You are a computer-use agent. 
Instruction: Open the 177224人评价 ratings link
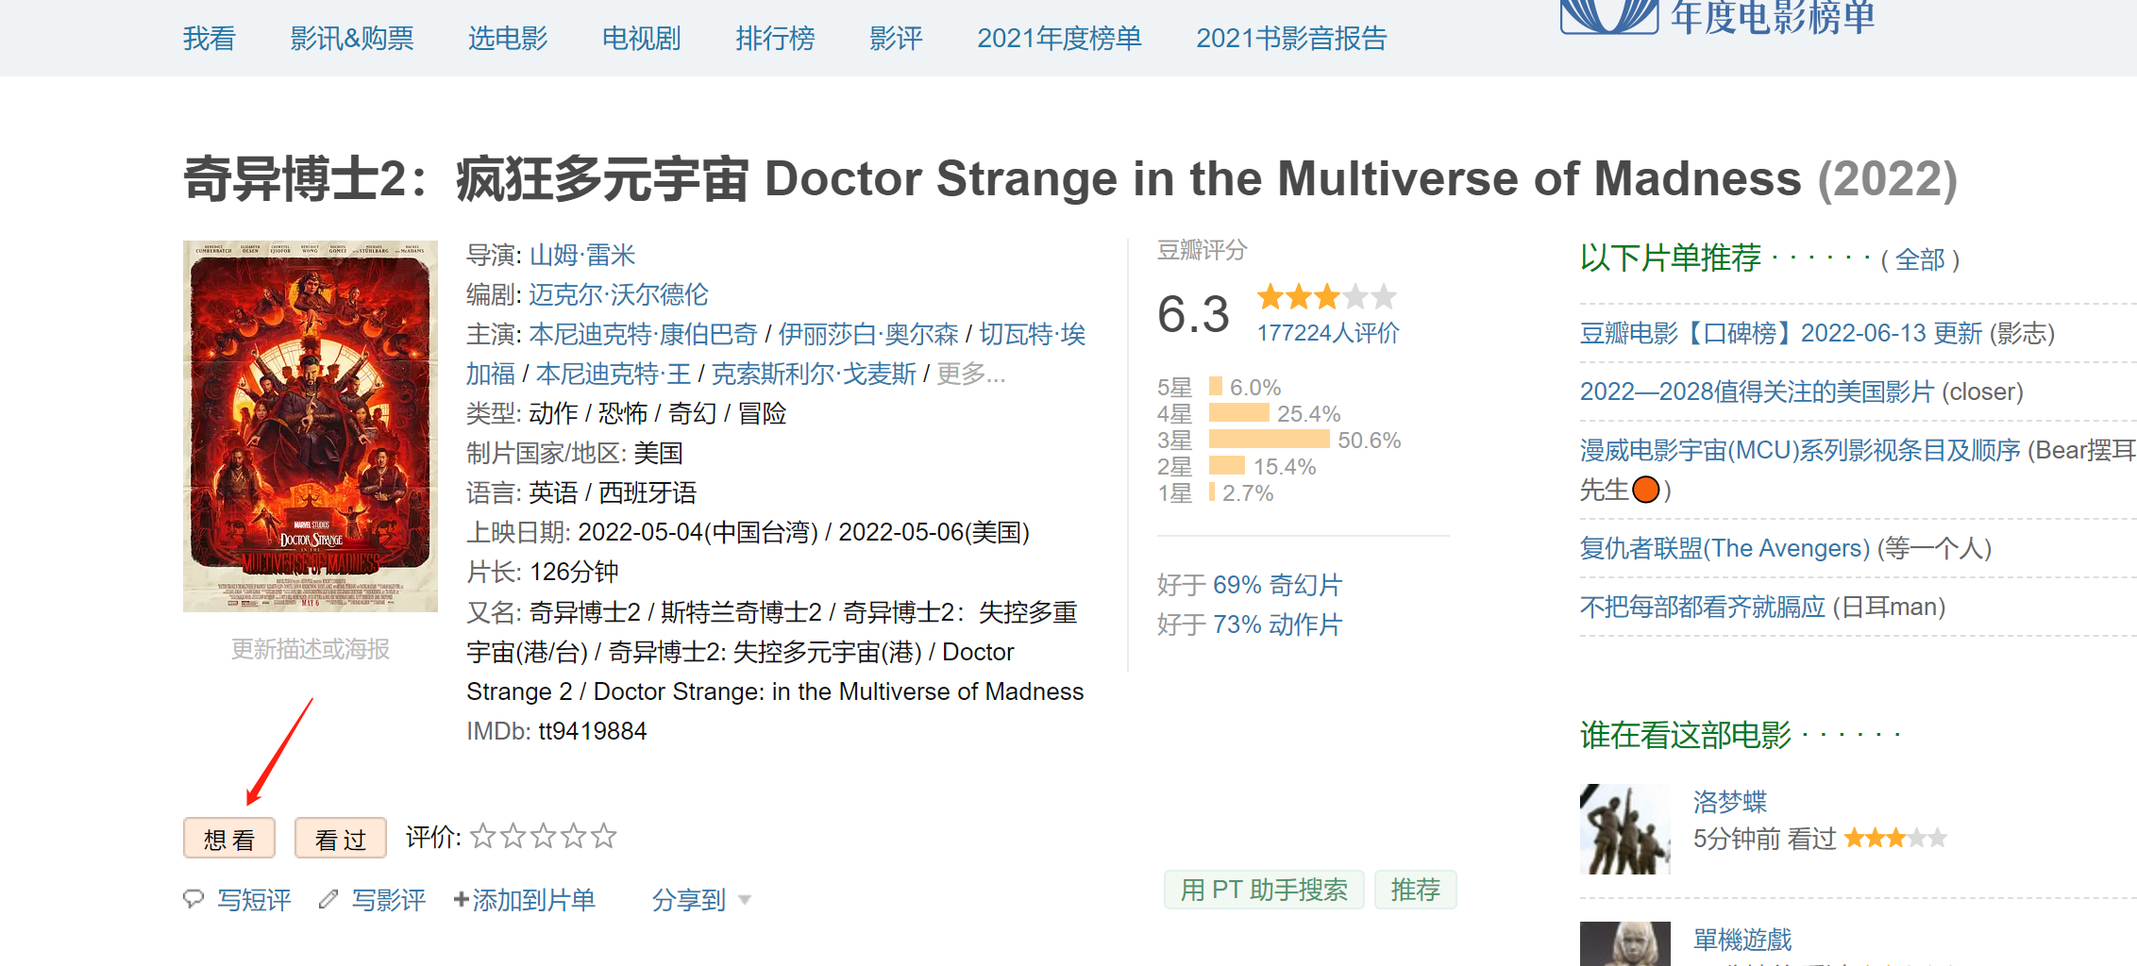[1328, 333]
